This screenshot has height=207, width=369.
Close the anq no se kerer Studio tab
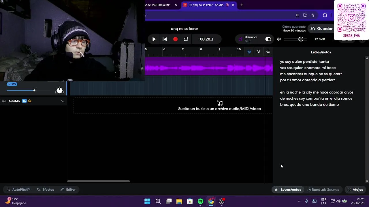(233, 5)
